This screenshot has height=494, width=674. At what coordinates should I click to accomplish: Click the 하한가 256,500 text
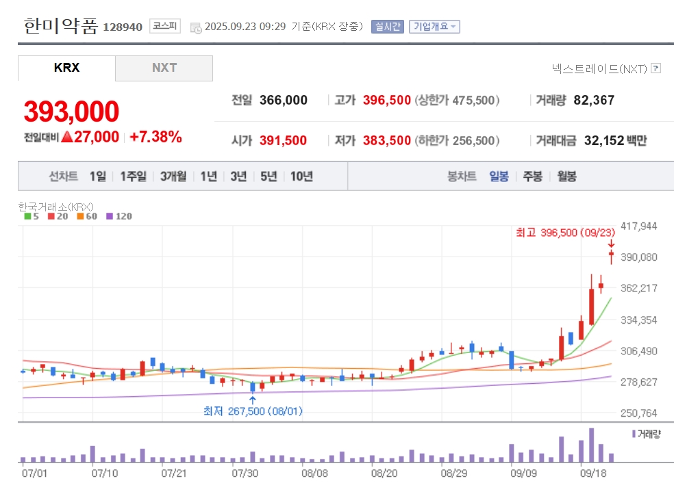(x=457, y=140)
